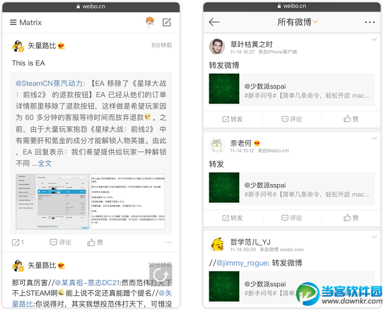This screenshot has height=310, width=383.
Task: Open the Matrix hamburger menu
Action: [13, 22]
